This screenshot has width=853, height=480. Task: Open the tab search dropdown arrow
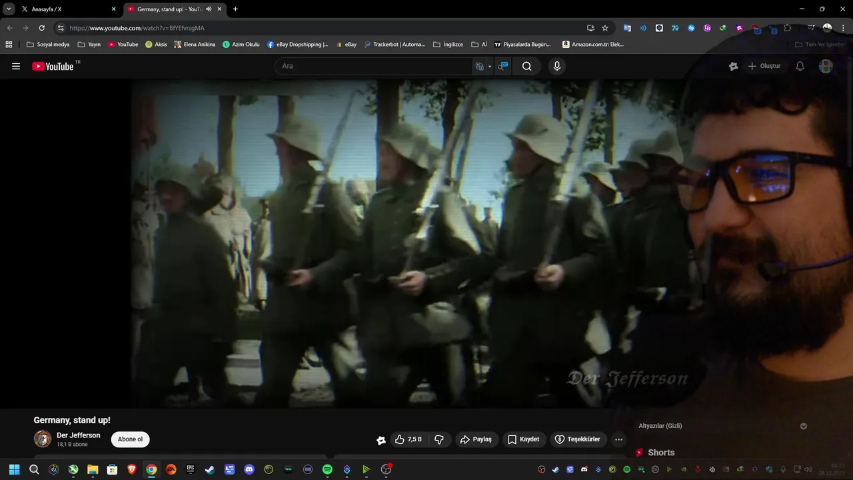click(x=9, y=9)
